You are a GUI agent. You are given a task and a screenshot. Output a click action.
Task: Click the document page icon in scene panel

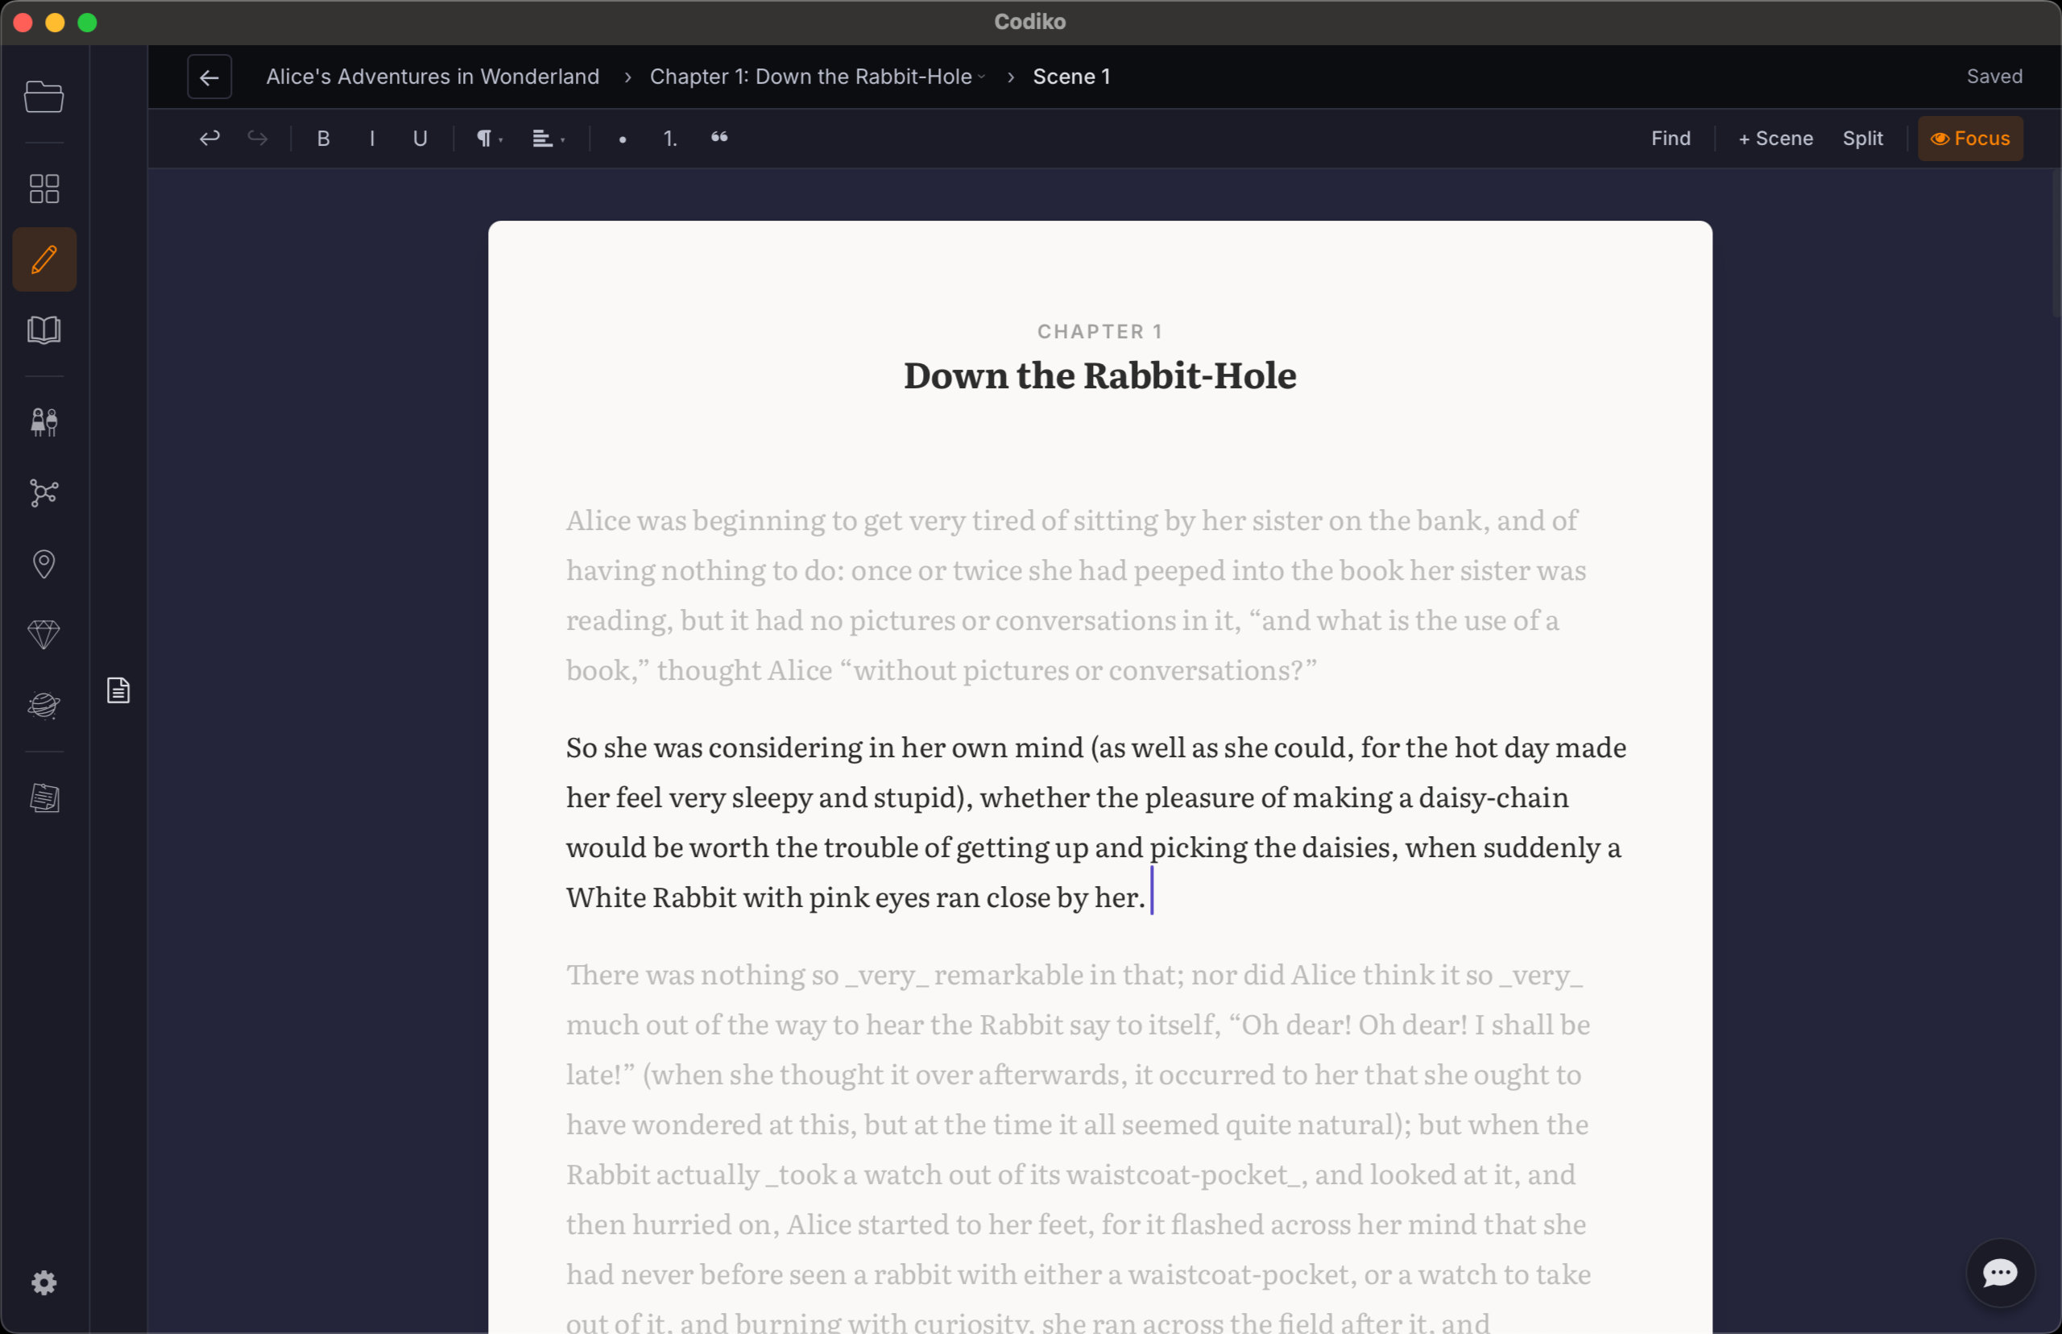click(x=118, y=690)
